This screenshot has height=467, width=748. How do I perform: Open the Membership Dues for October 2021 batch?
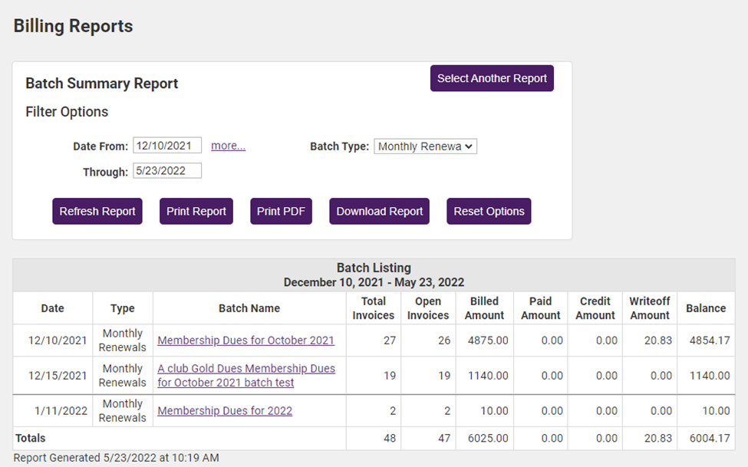click(246, 340)
